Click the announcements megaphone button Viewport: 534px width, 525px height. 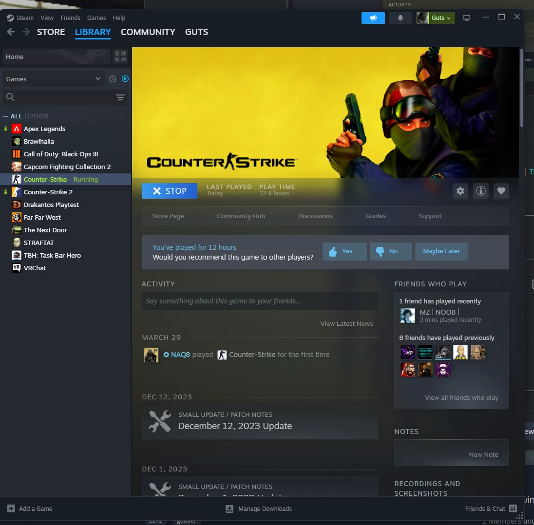tap(373, 18)
